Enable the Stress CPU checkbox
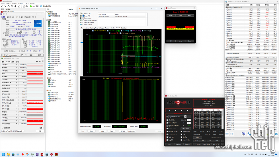Image resolution: width=279 pixels, height=157 pixels. [83, 14]
